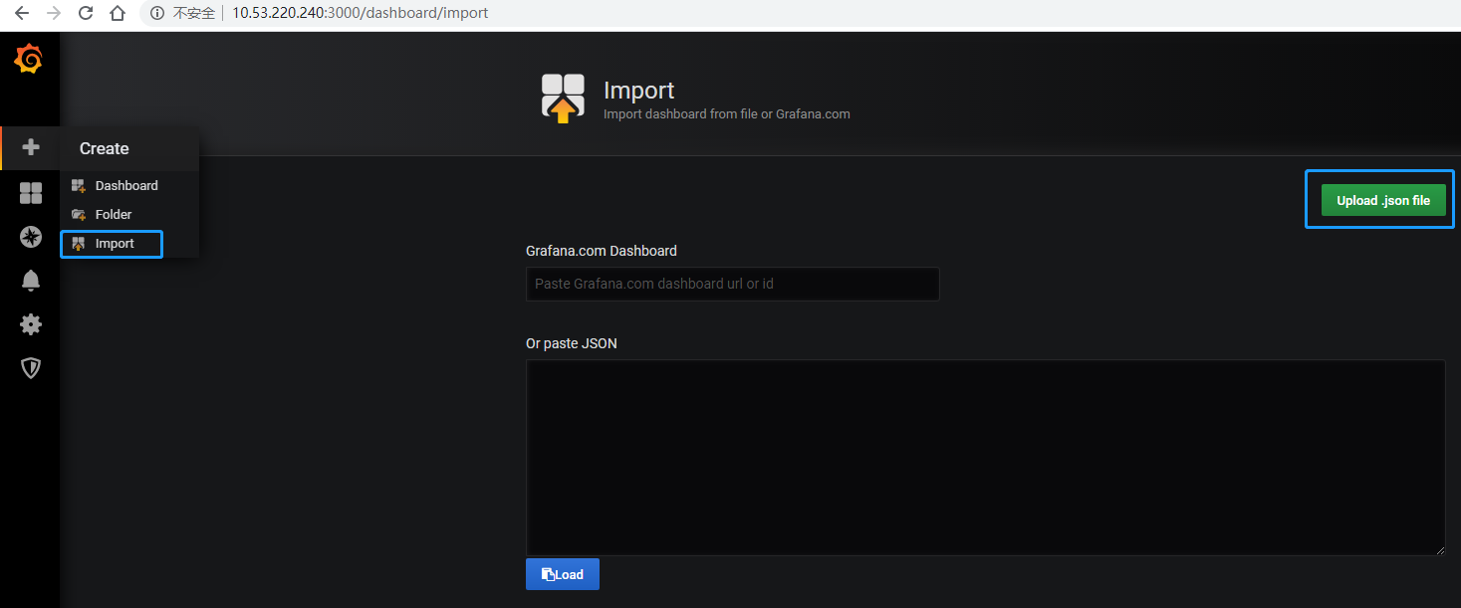Open Explore compass icon in sidebar
The height and width of the screenshot is (608, 1461).
(x=31, y=237)
